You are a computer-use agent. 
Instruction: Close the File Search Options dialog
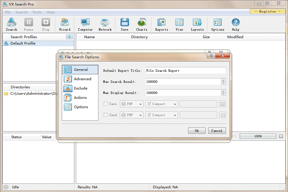pos(222,56)
